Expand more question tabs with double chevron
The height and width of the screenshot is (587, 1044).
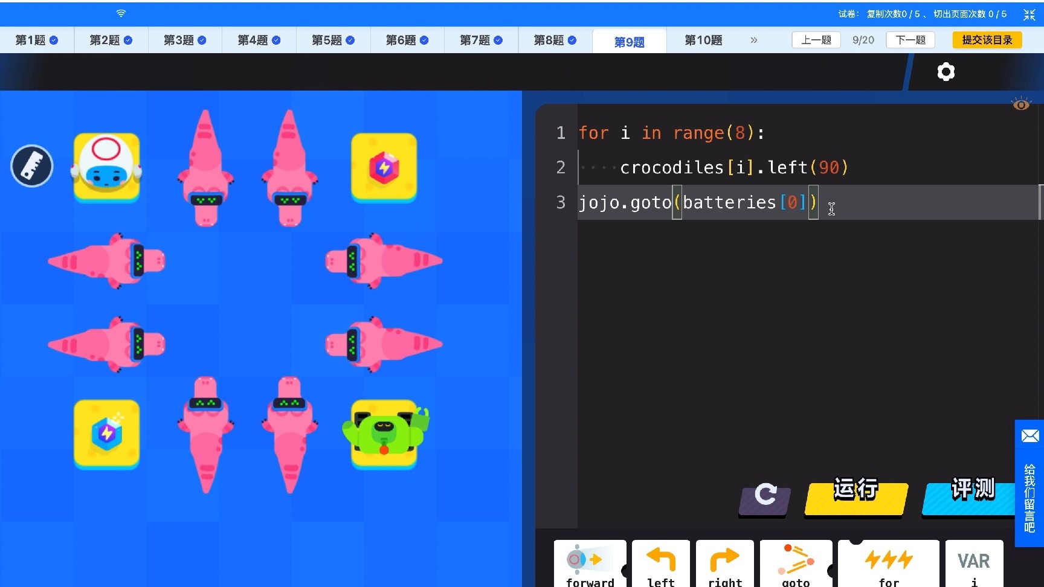(x=753, y=40)
